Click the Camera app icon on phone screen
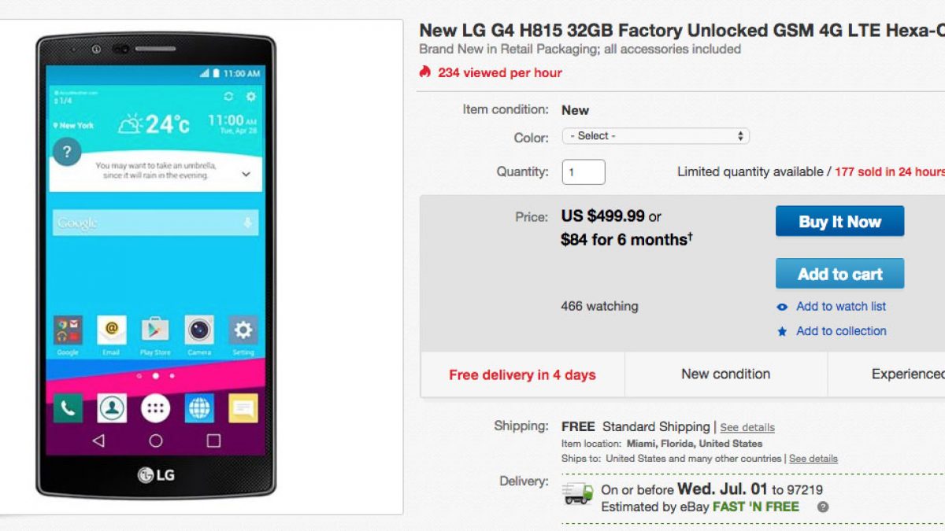This screenshot has height=531, width=945. [199, 330]
